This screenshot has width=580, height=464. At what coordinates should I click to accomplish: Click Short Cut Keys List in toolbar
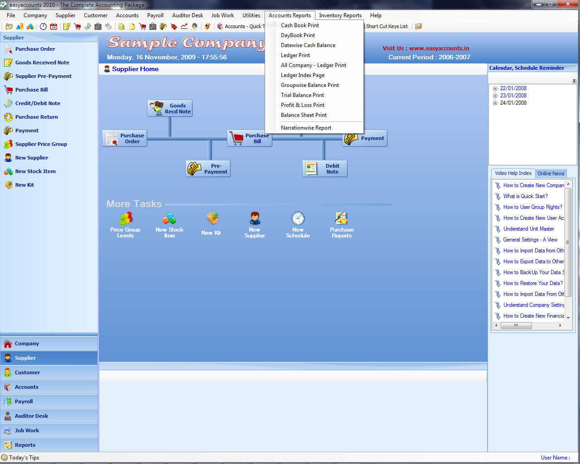point(387,26)
